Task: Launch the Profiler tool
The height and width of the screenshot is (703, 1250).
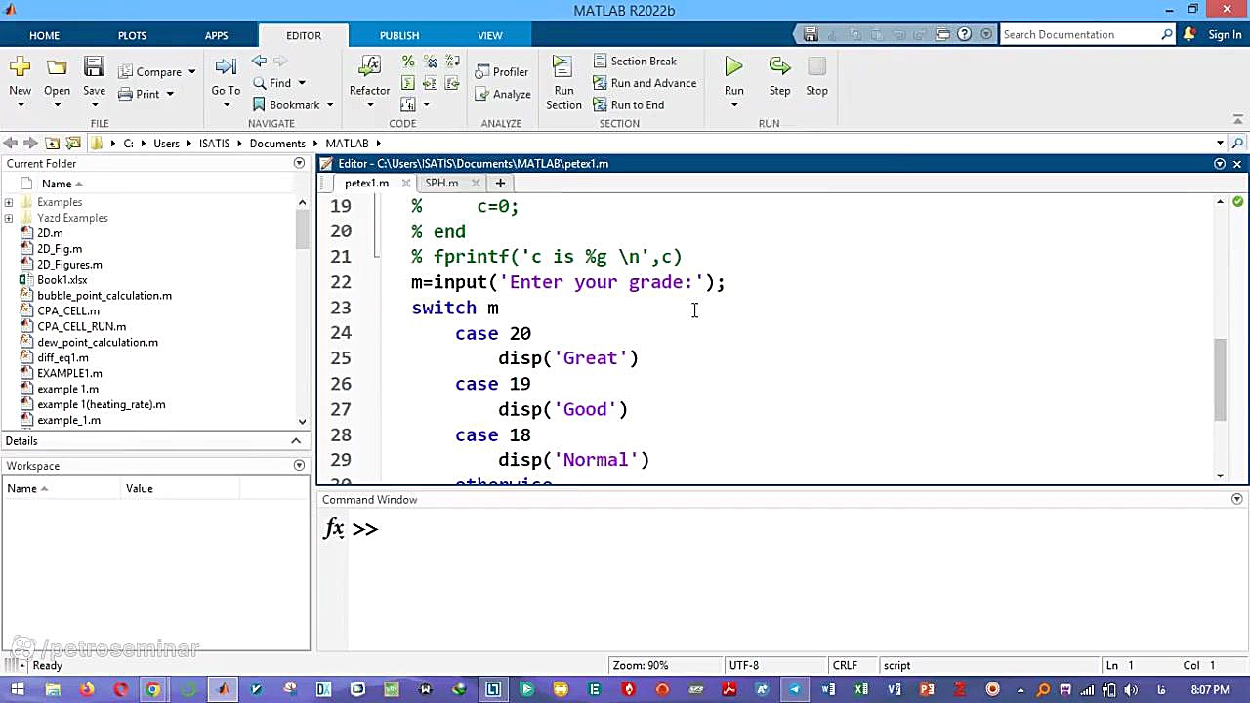Action: pyautogui.click(x=502, y=72)
